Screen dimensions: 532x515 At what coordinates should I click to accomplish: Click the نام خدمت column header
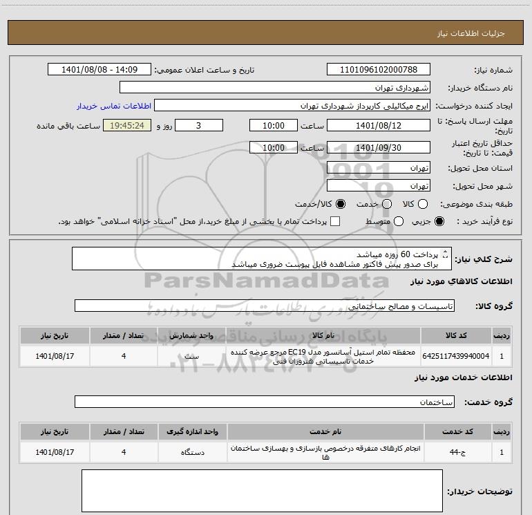pos(325,431)
